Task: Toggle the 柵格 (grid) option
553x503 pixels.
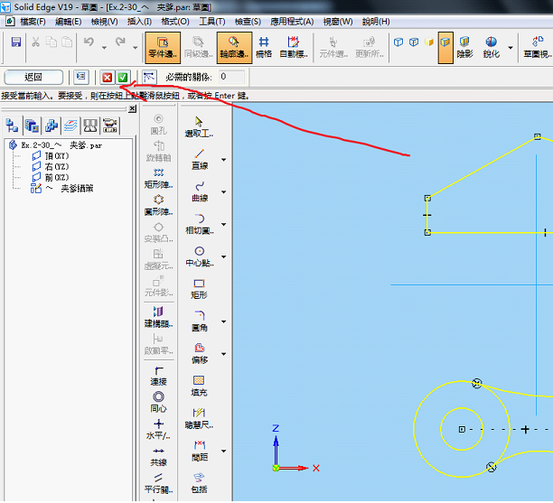Action: click(x=264, y=48)
